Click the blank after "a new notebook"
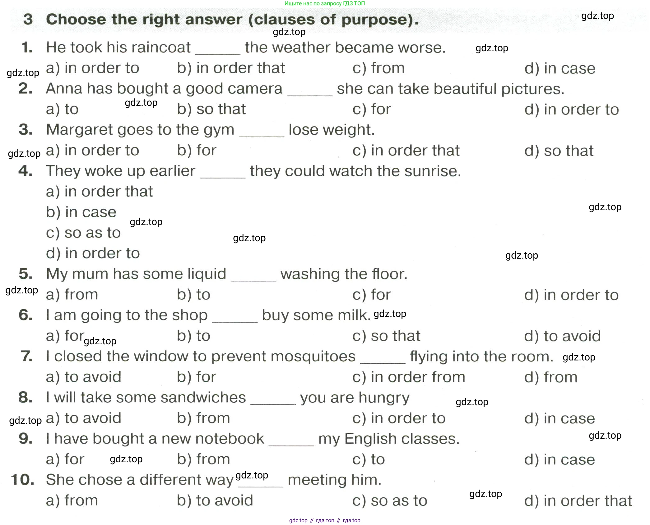650x525 pixels. (x=291, y=441)
